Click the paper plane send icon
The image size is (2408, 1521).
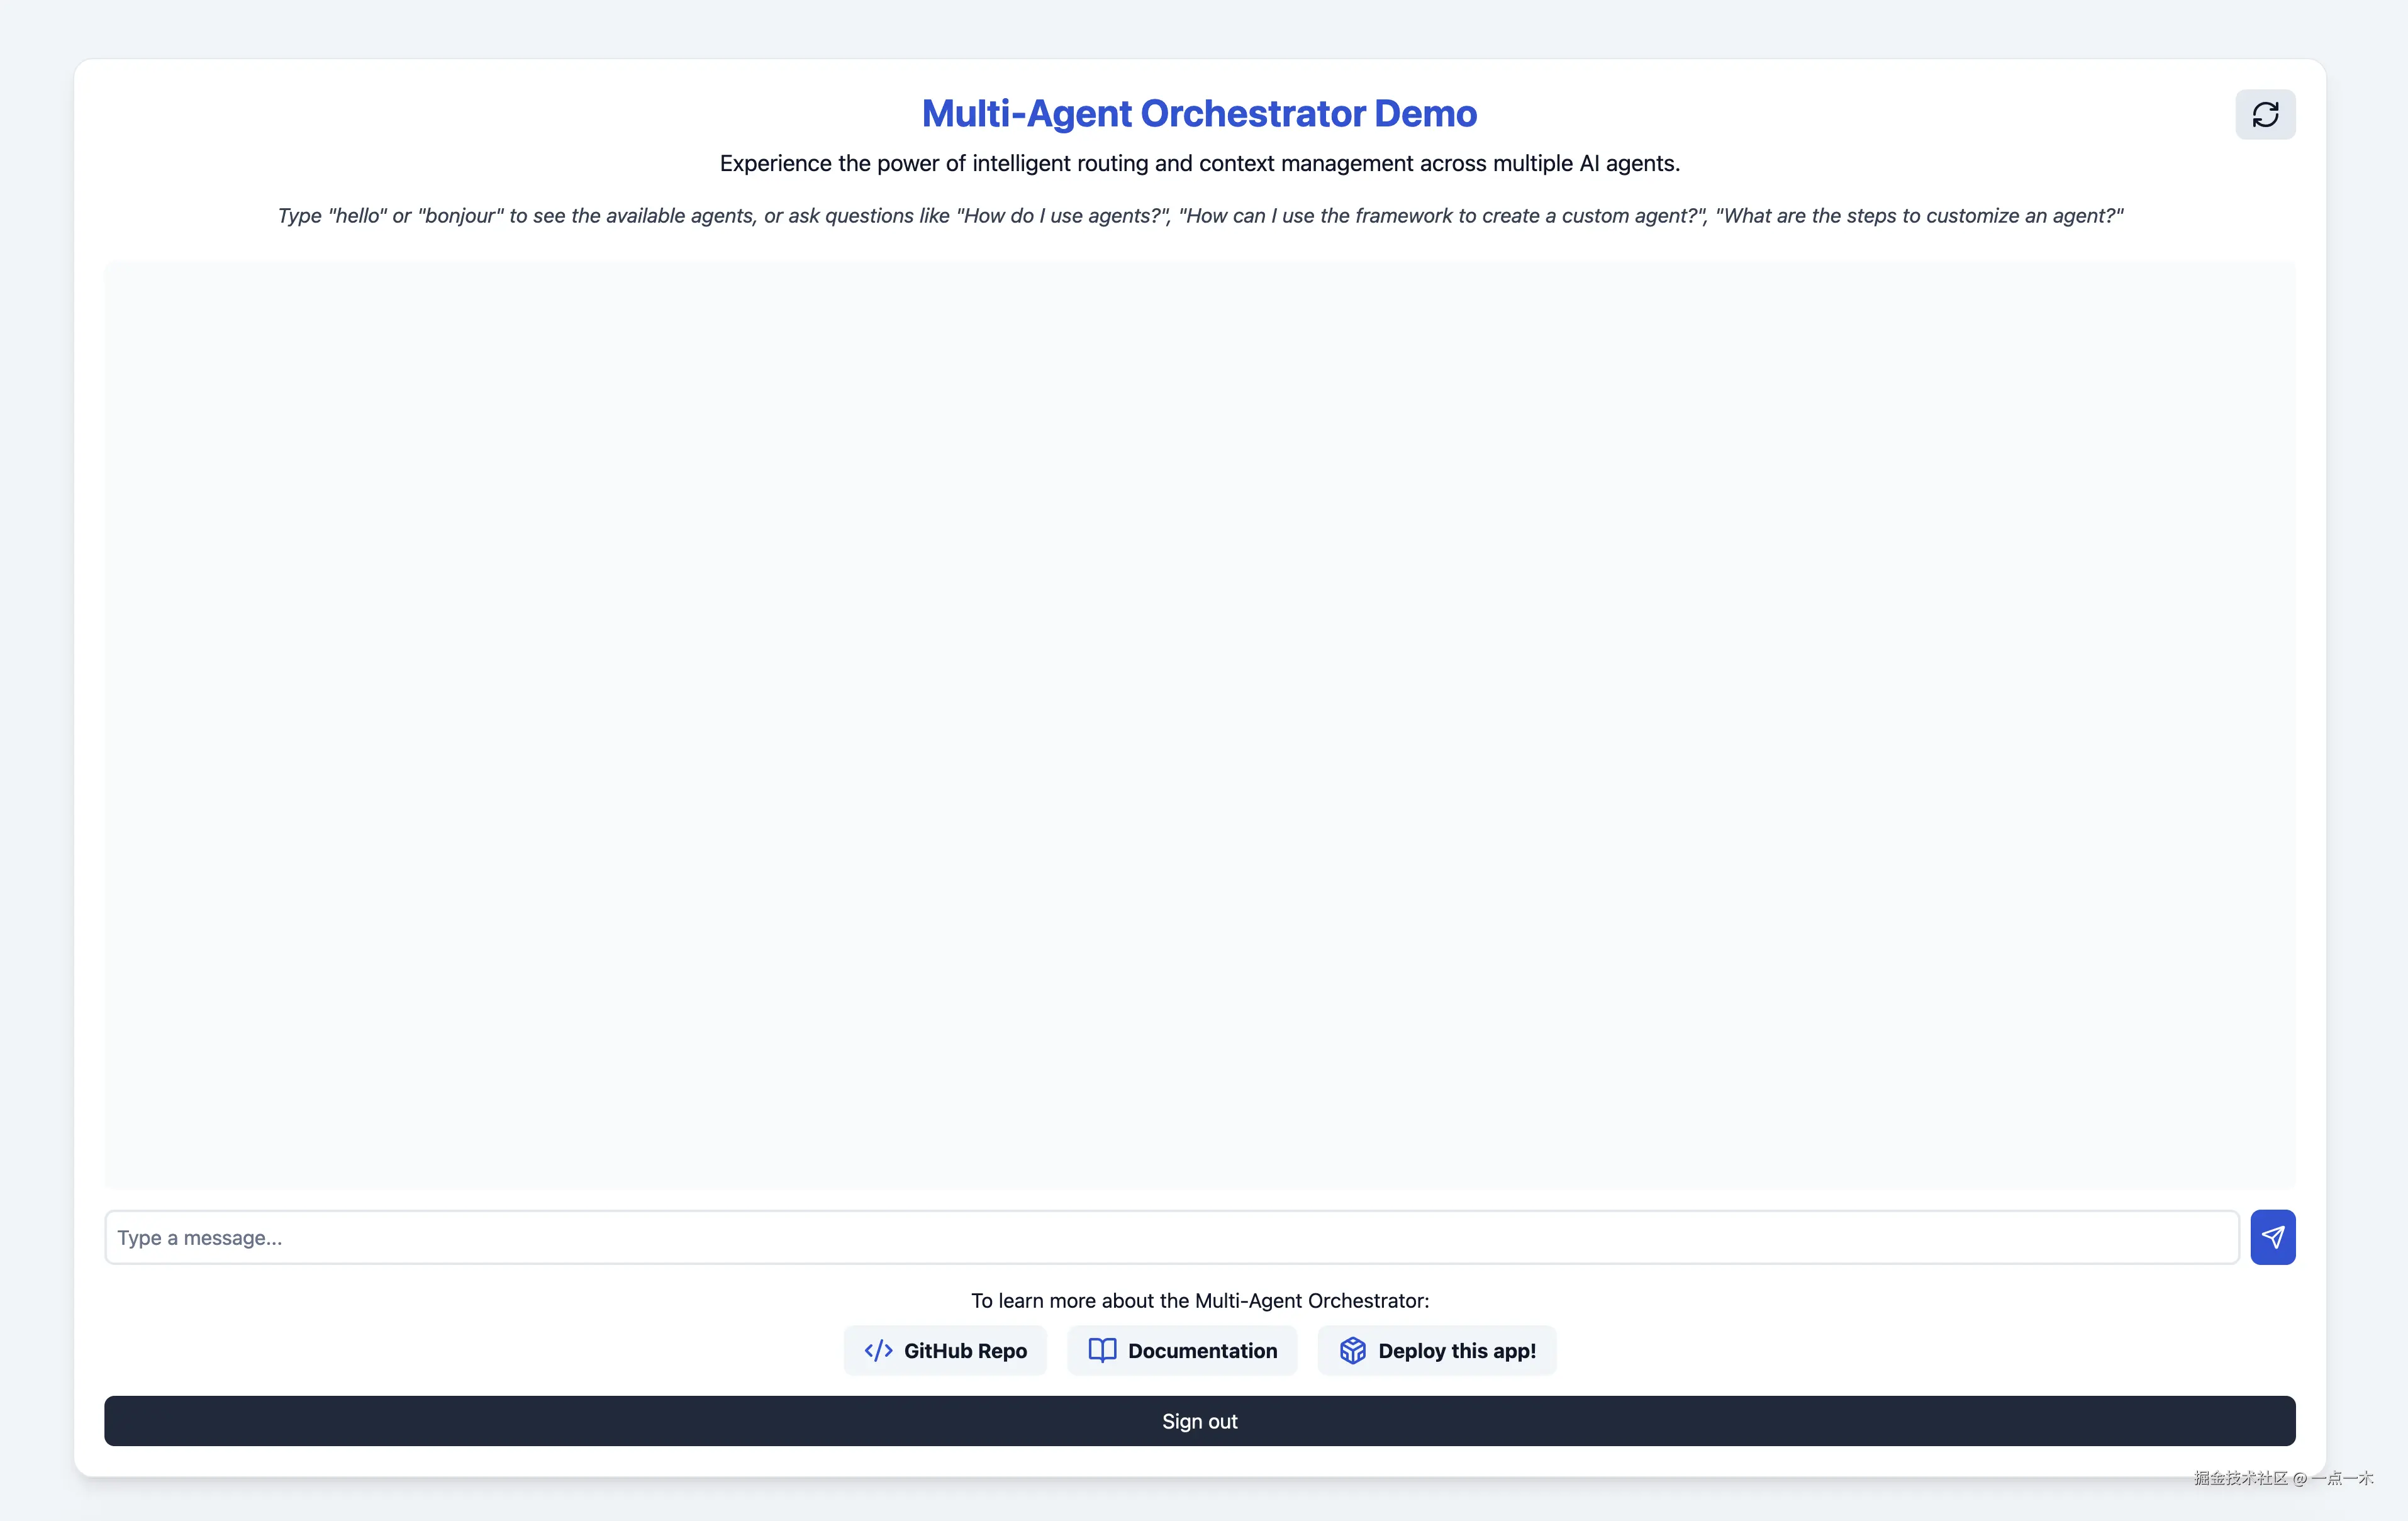click(x=2273, y=1237)
